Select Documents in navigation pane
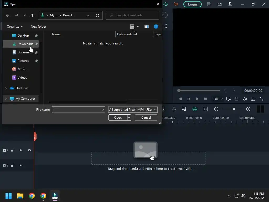The image size is (269, 202). 20,52
